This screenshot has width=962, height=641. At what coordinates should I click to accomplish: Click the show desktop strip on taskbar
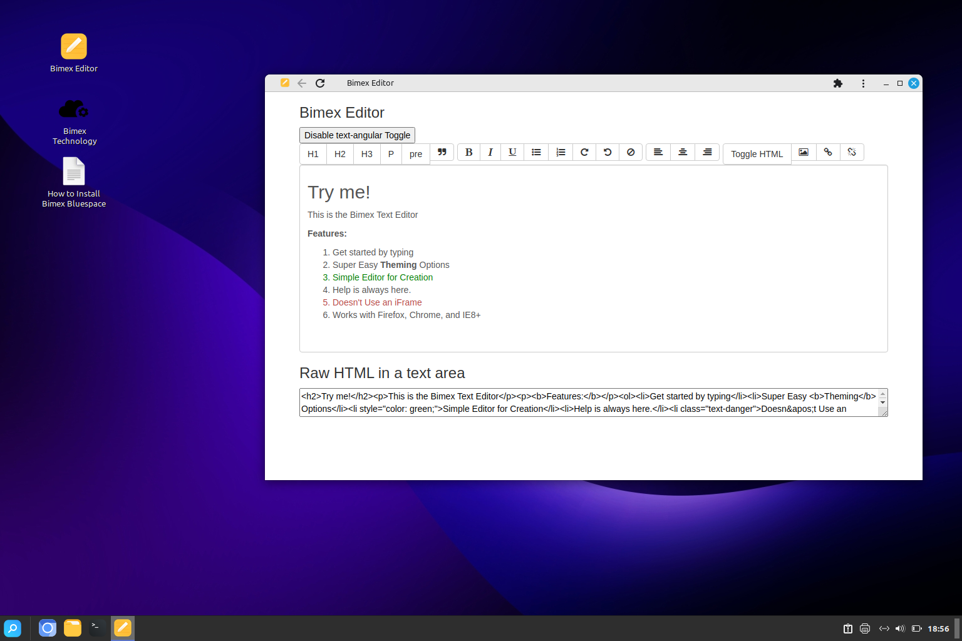pyautogui.click(x=958, y=628)
